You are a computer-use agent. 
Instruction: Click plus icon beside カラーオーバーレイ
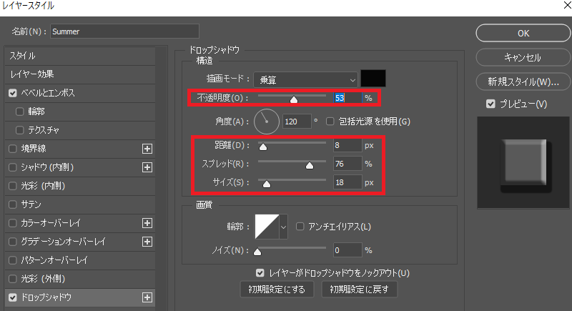[147, 223]
